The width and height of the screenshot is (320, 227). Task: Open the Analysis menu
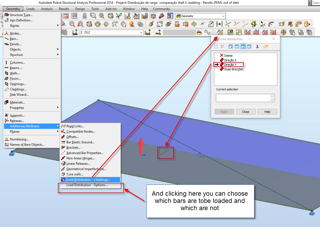(x=47, y=9)
